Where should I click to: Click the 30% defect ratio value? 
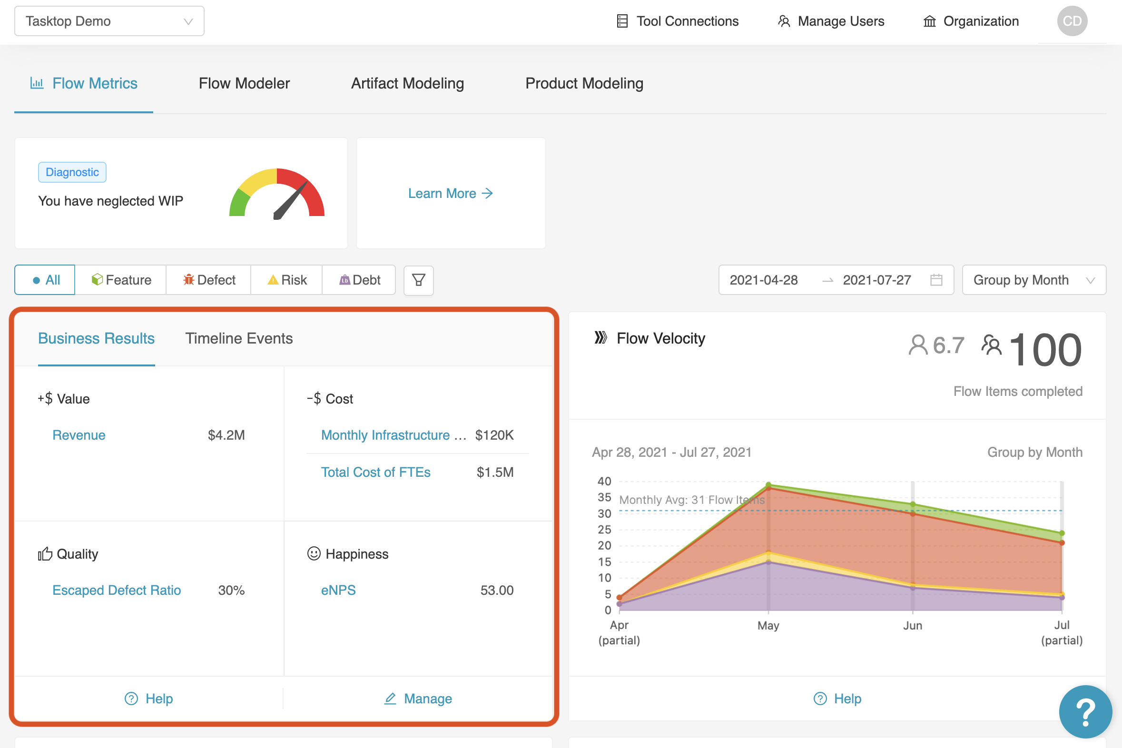click(x=231, y=590)
